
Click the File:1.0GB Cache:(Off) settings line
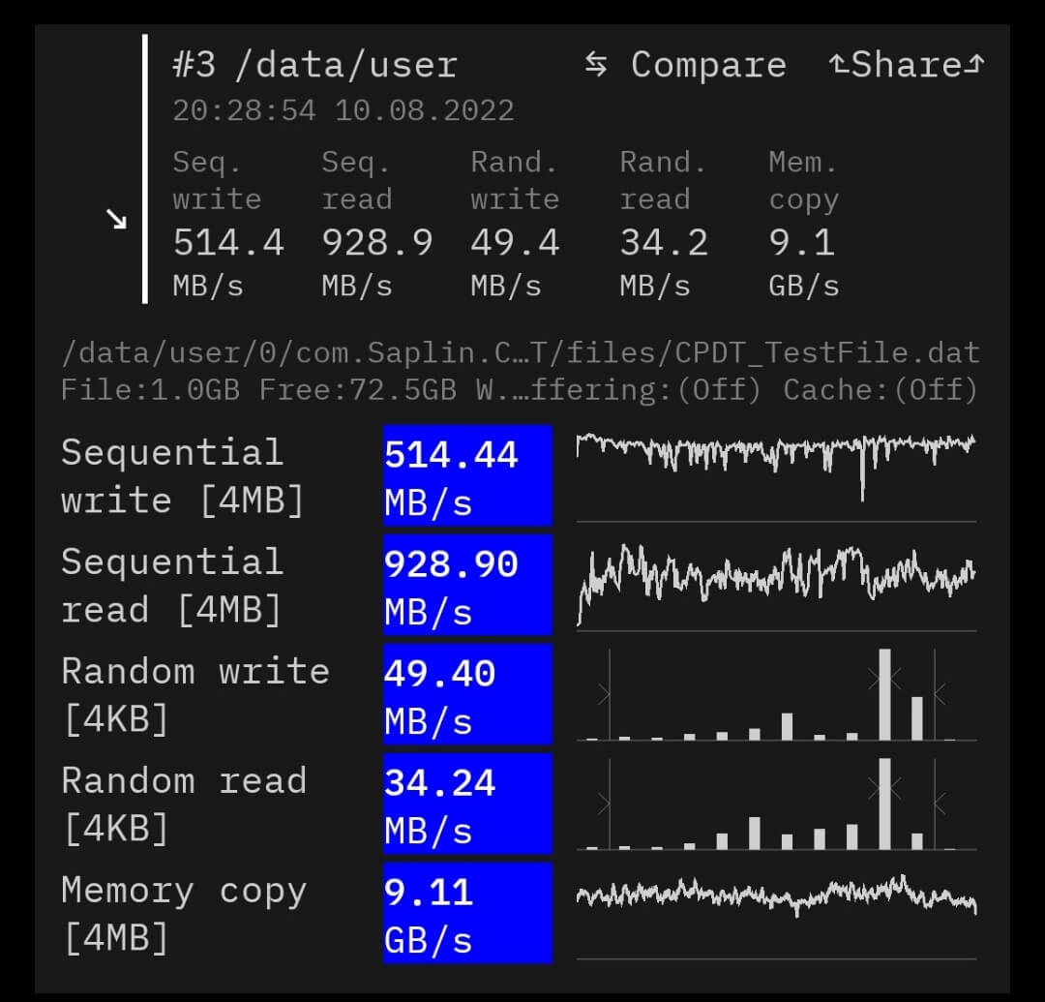pyautogui.click(x=520, y=389)
